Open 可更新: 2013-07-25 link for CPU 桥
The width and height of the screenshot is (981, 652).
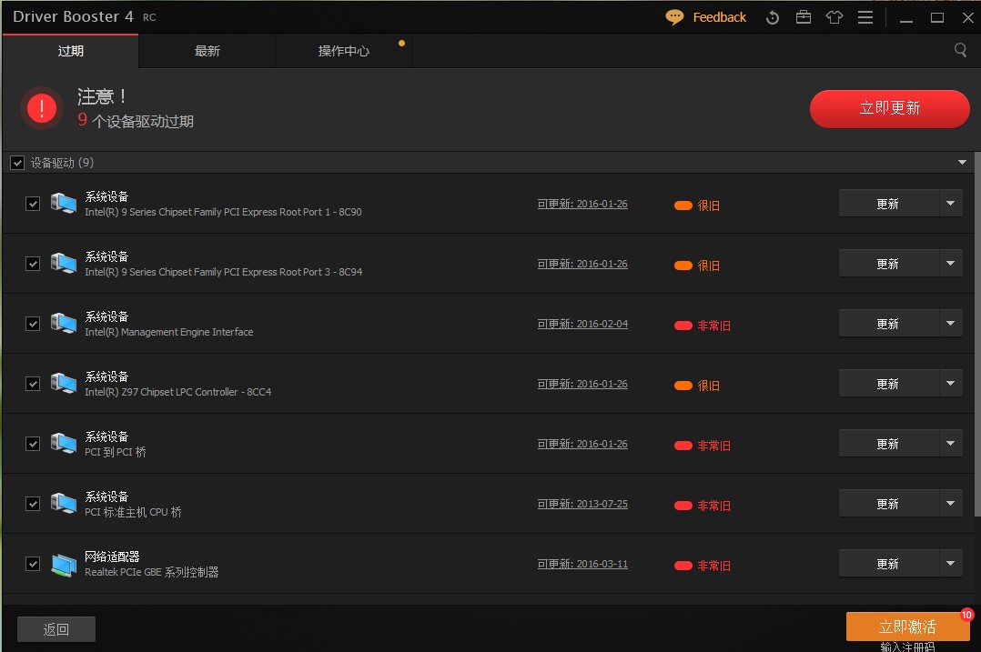click(582, 504)
